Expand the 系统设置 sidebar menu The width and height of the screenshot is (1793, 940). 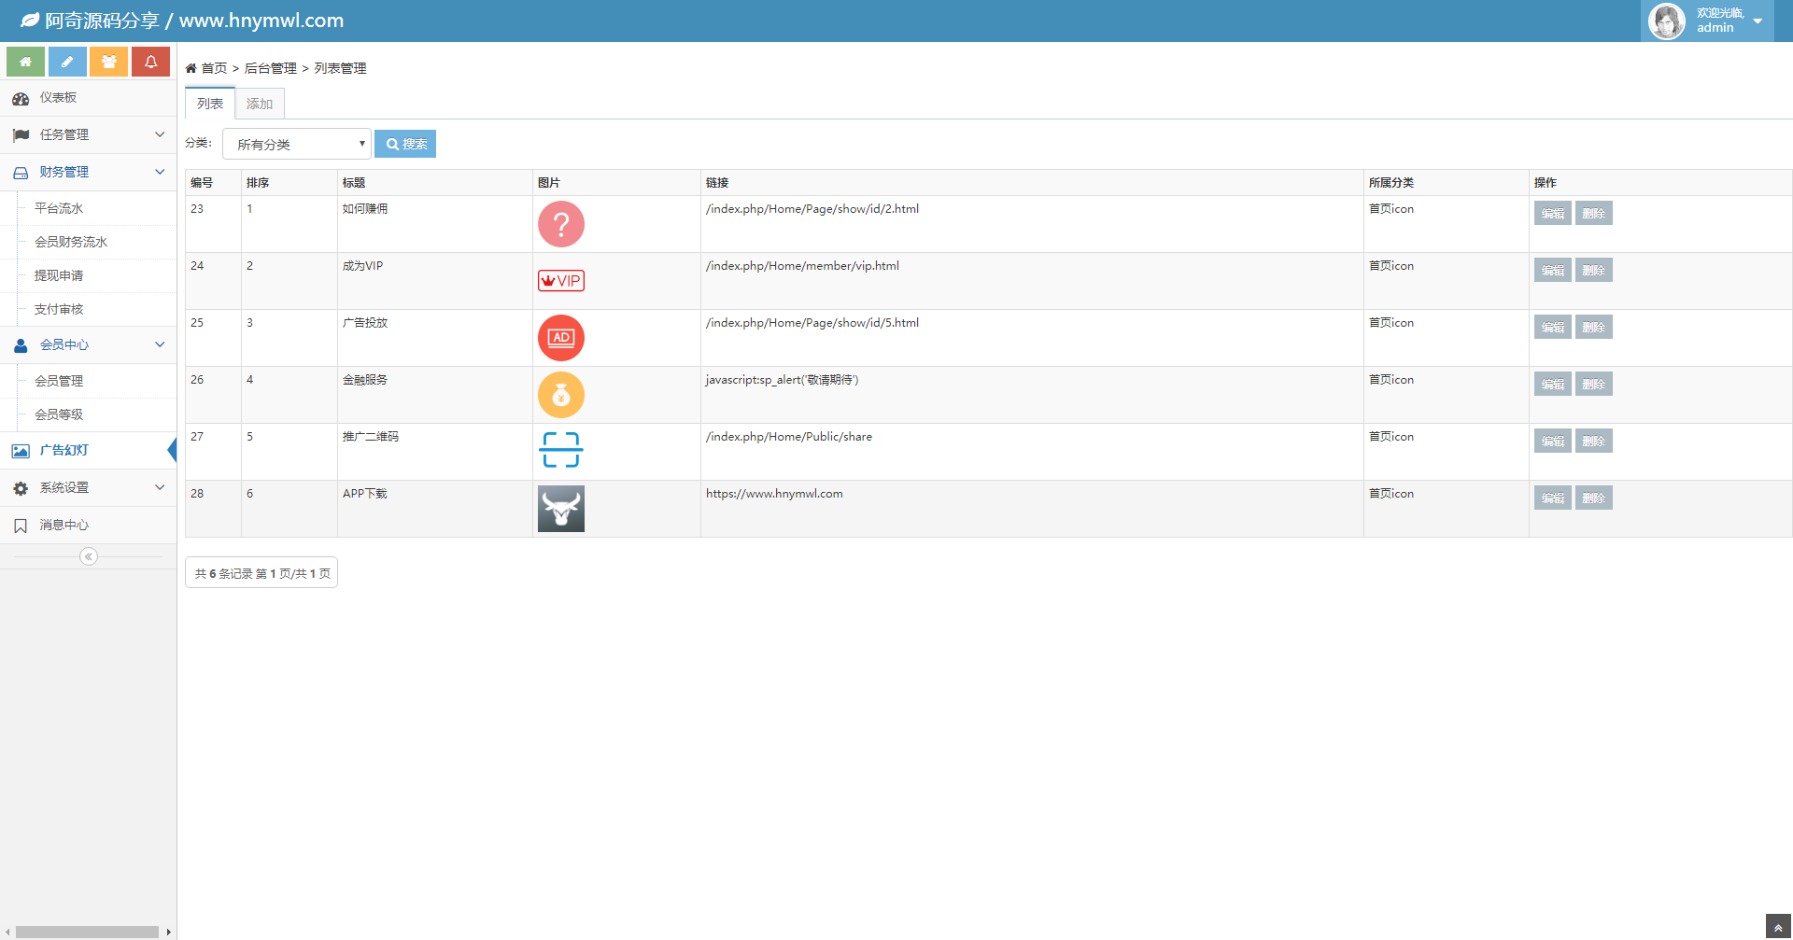pyautogui.click(x=88, y=488)
